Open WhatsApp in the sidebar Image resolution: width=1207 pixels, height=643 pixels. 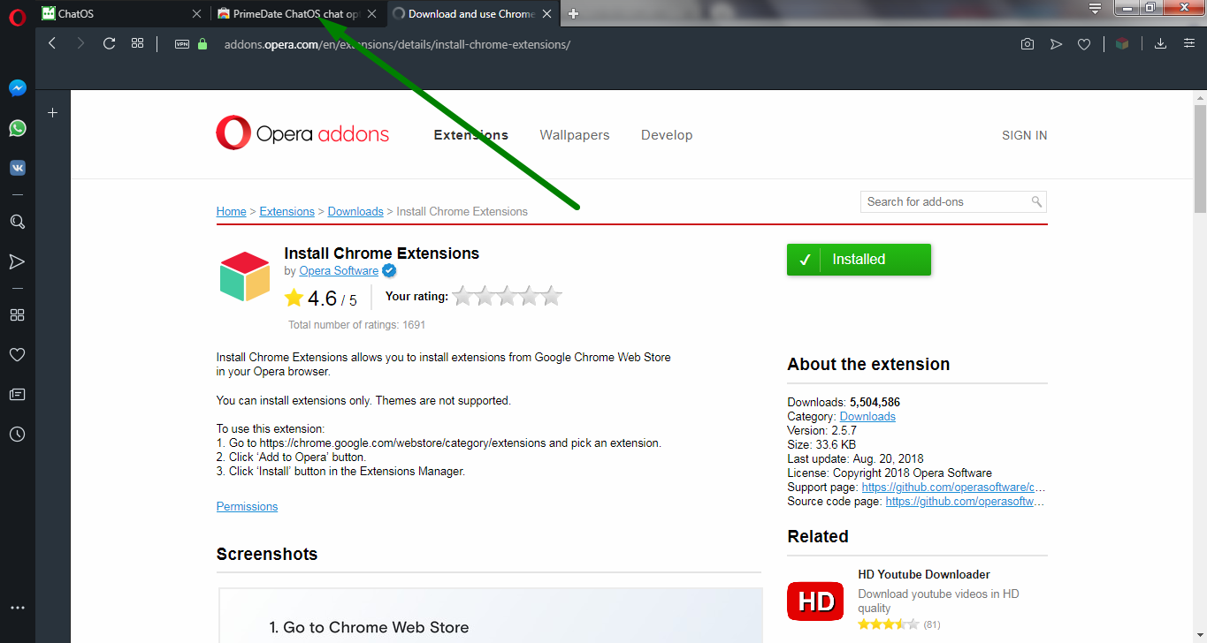[x=18, y=128]
